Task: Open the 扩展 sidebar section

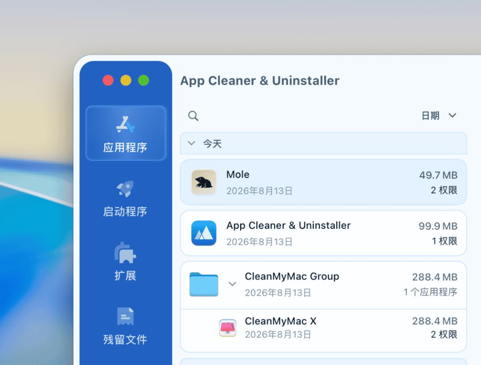Action: [x=125, y=261]
